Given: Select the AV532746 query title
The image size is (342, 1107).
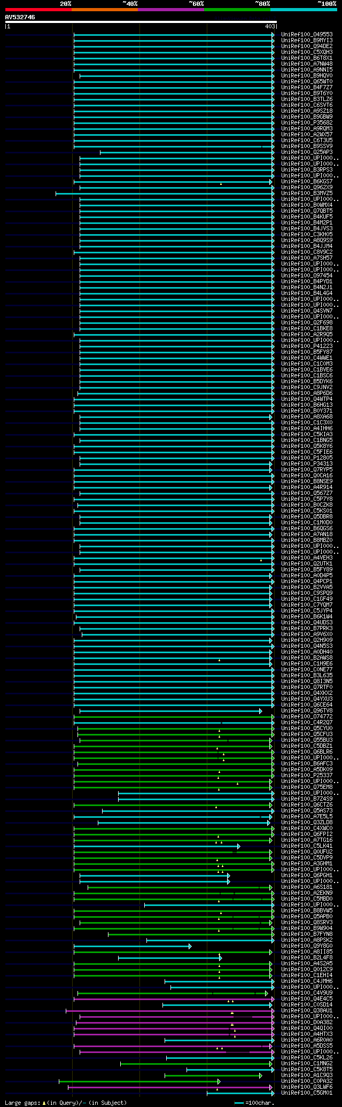Looking at the screenshot, I should coord(20,17).
